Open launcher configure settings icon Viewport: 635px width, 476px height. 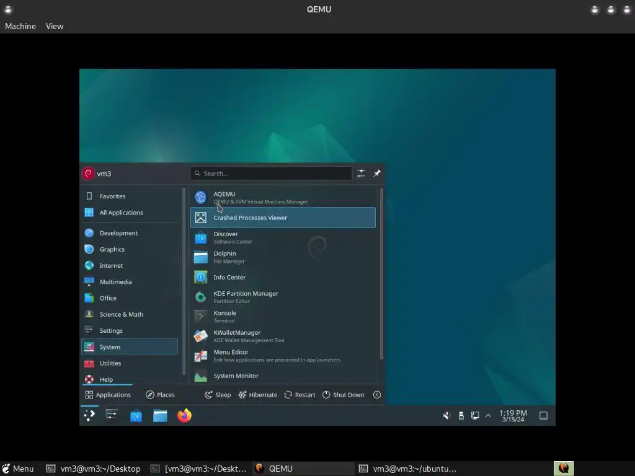(362, 174)
